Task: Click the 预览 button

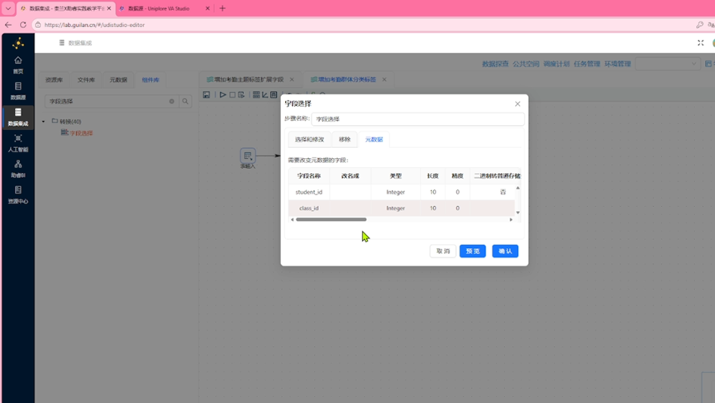Action: coord(473,251)
